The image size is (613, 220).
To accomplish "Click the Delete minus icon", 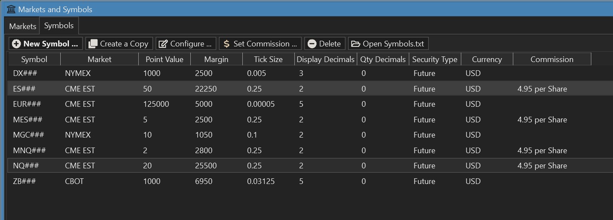I will click(x=312, y=44).
